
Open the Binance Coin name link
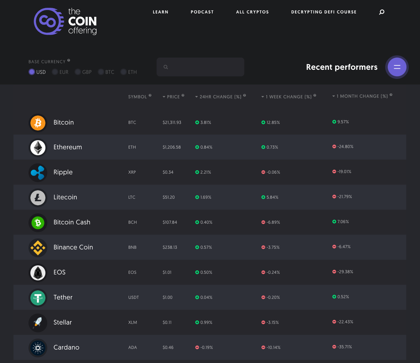pyautogui.click(x=73, y=247)
